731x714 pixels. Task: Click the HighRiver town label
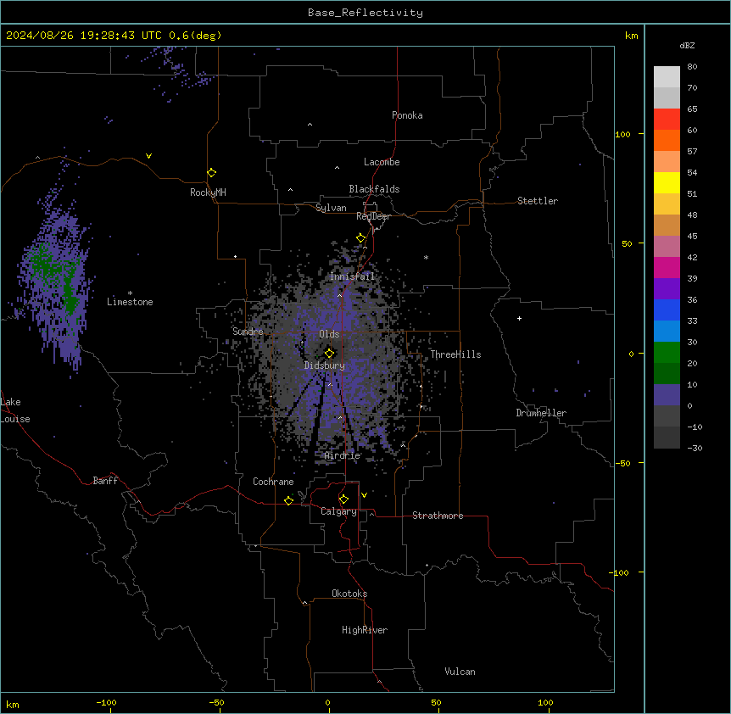[x=365, y=630]
